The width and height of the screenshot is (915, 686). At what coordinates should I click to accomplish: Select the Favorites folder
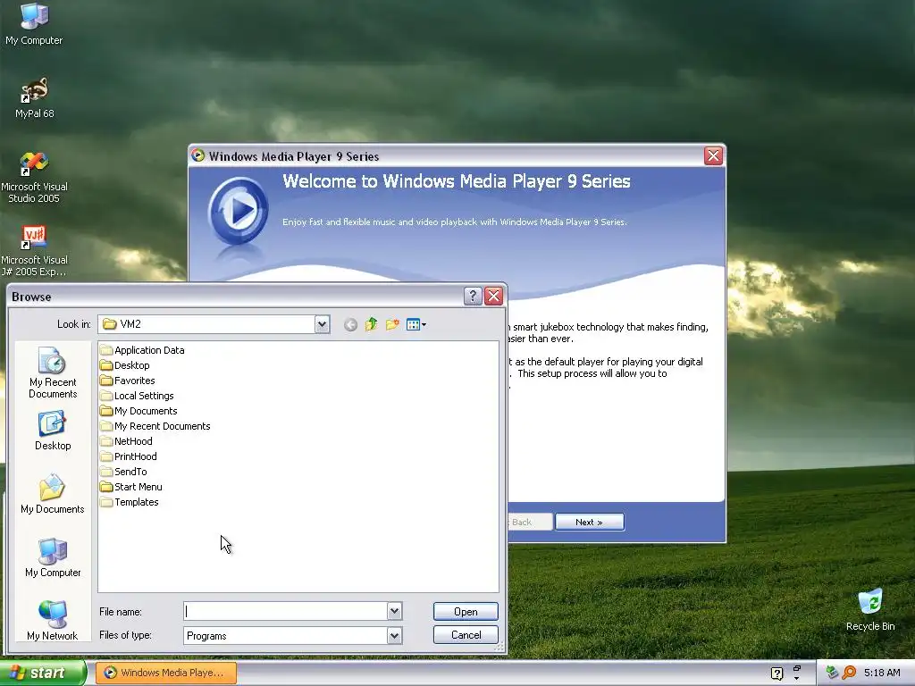click(127, 381)
